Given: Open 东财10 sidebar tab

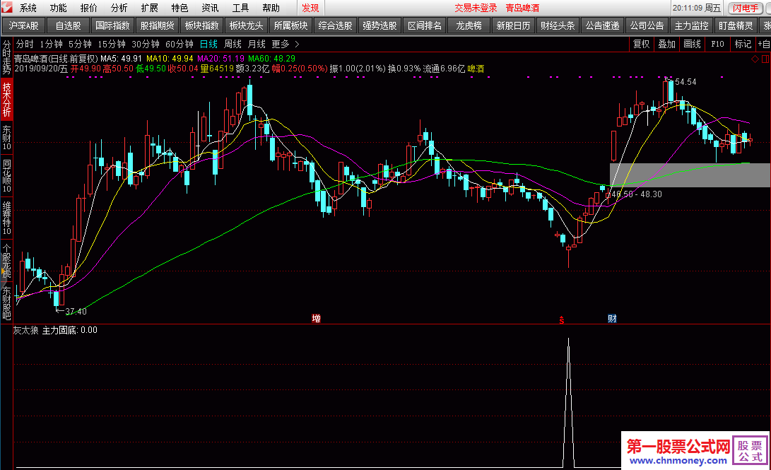Looking at the screenshot, I should 6,138.
